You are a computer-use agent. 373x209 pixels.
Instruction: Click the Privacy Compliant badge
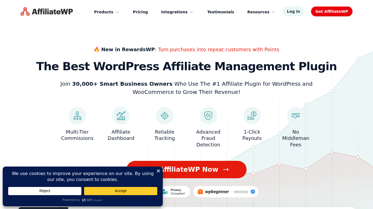coord(174,191)
